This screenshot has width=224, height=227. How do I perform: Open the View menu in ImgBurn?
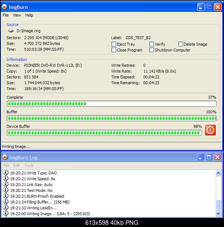[17, 15]
